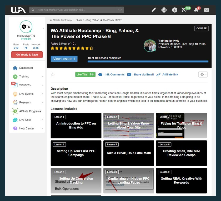Open the circular W websites icon

point(164,10)
